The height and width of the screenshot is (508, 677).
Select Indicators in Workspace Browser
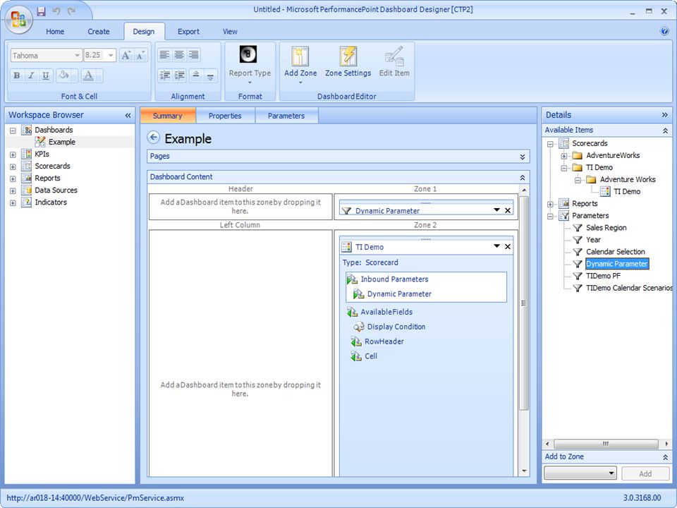click(x=51, y=202)
